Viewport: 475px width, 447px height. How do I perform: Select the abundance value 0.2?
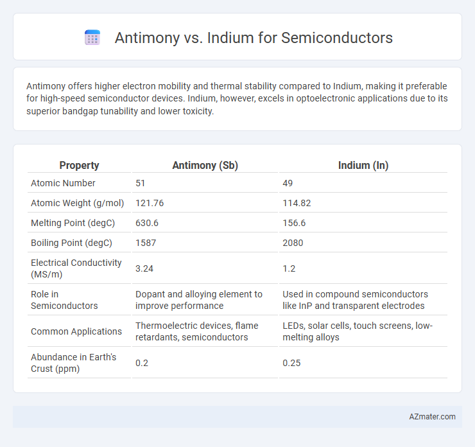click(x=141, y=363)
